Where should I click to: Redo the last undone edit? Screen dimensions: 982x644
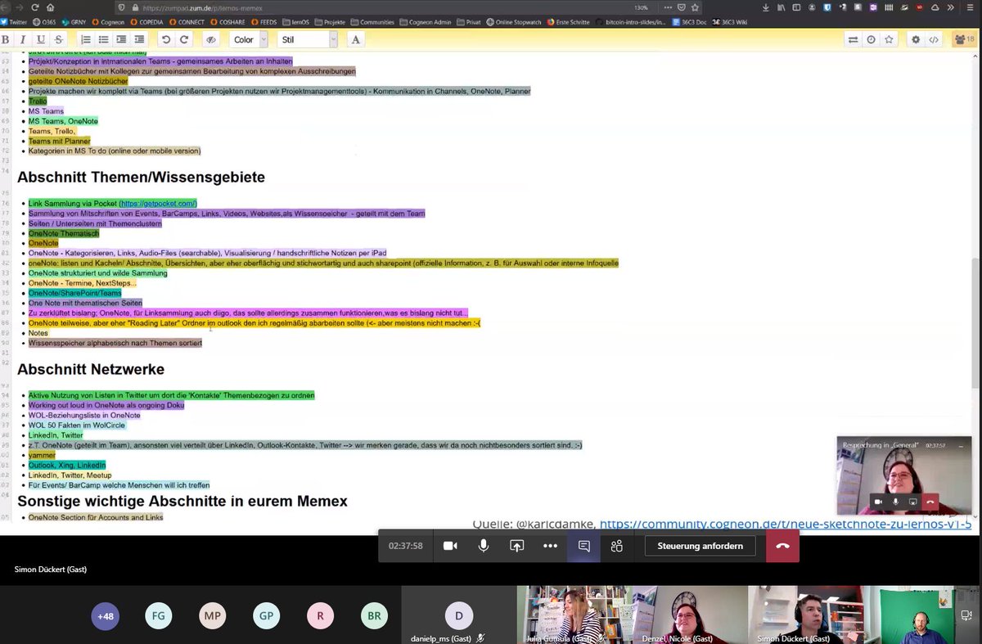click(183, 38)
